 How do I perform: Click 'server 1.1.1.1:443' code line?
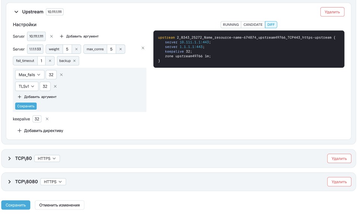[x=185, y=47]
